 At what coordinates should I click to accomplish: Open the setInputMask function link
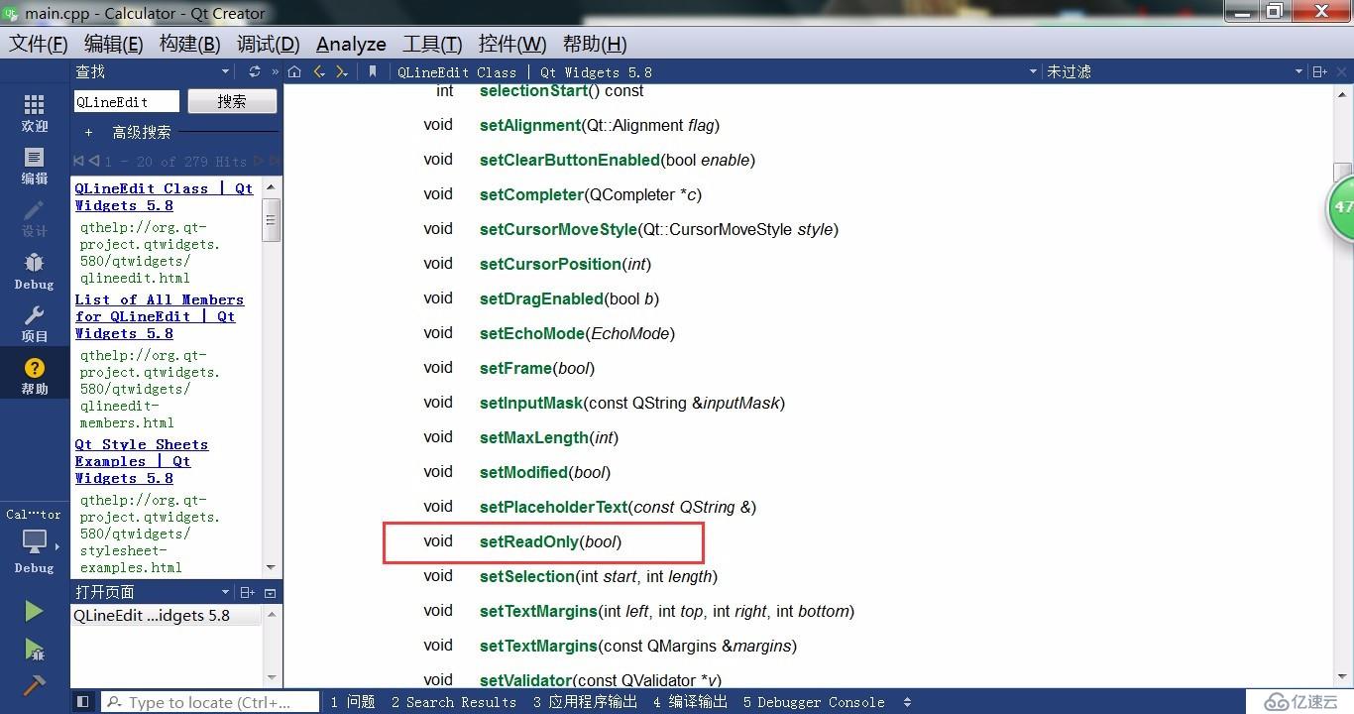tap(531, 403)
